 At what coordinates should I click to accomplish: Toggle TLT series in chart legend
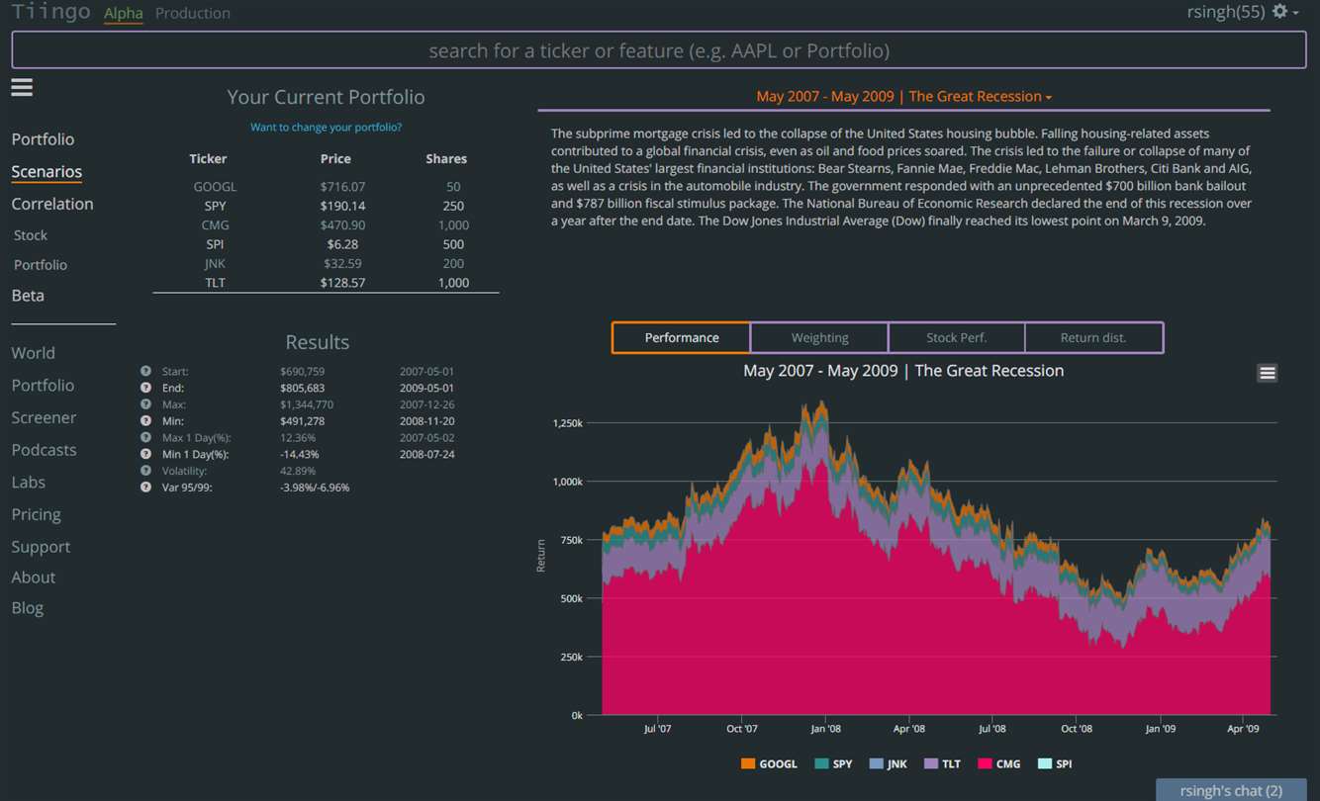tap(942, 763)
